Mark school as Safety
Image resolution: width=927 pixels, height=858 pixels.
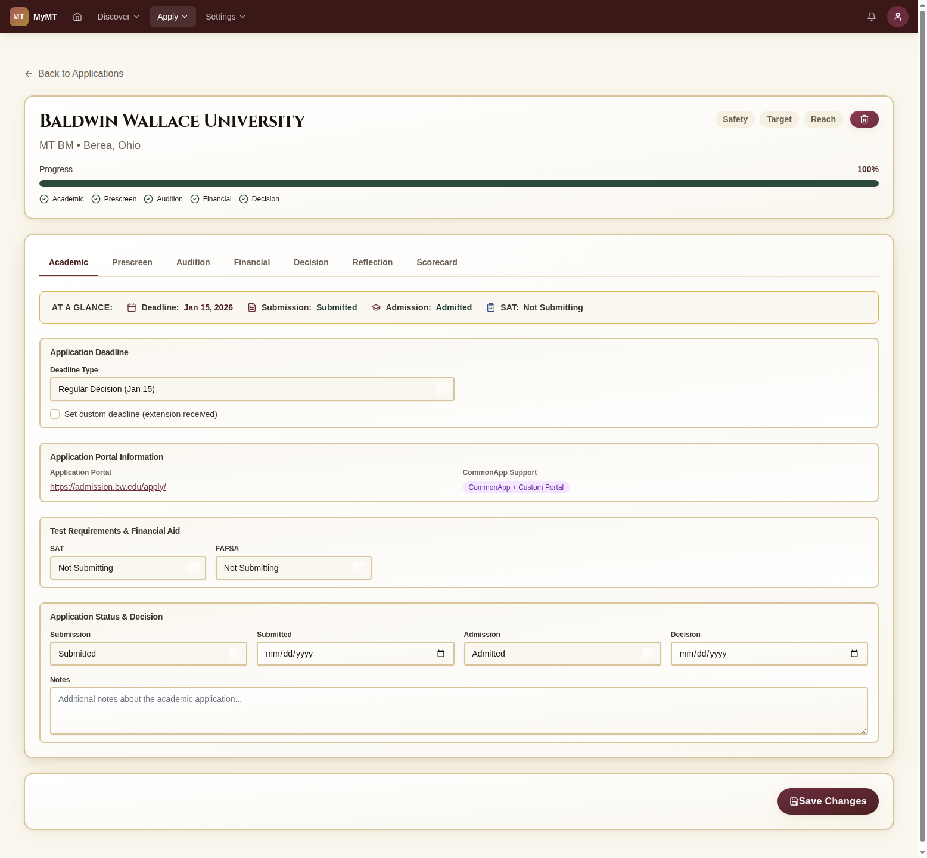pyautogui.click(x=735, y=119)
